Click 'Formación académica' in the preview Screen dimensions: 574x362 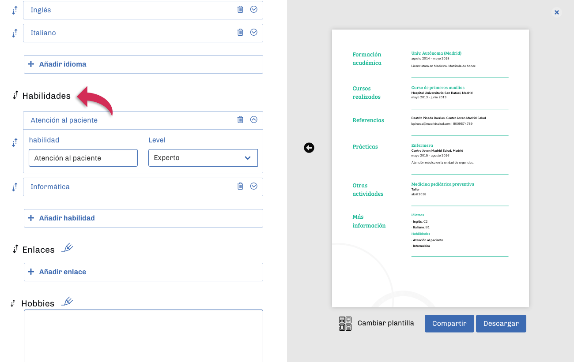click(x=367, y=59)
